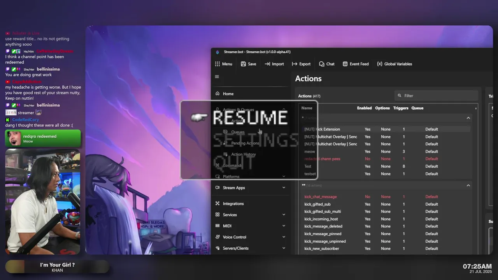Expand the Stream Apps section chevron

coord(284,187)
